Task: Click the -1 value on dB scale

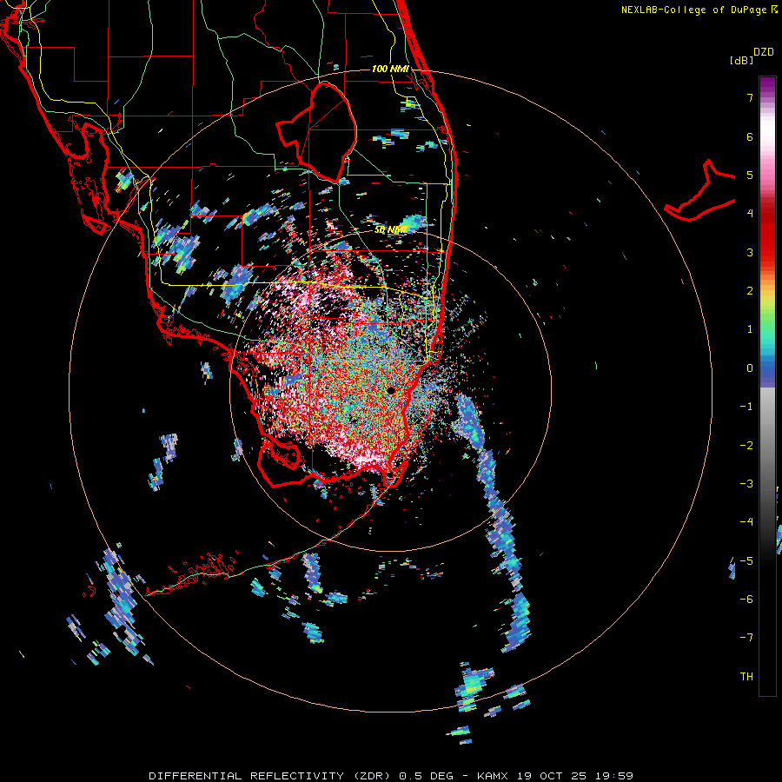Action: pyautogui.click(x=746, y=407)
